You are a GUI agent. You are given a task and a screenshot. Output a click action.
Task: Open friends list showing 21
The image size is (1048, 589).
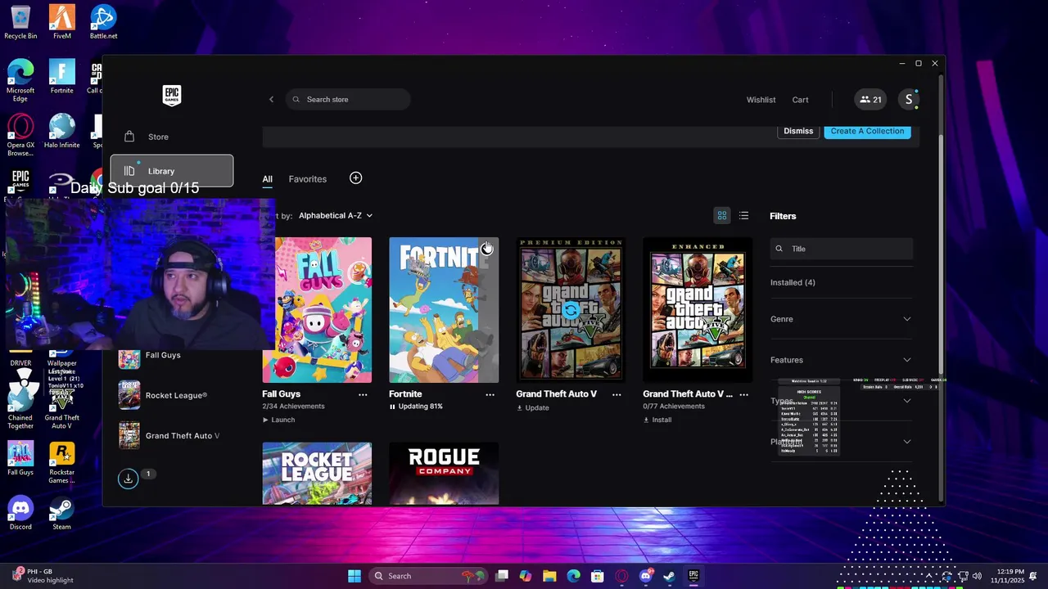(870, 100)
